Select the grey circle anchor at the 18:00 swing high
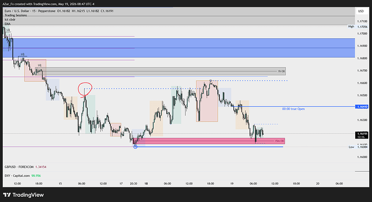372x202 pixels. tap(210, 81)
